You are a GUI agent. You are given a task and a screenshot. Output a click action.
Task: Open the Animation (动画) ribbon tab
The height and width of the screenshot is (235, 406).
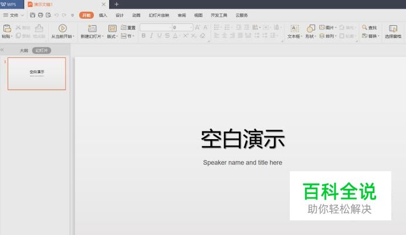pyautogui.click(x=136, y=15)
